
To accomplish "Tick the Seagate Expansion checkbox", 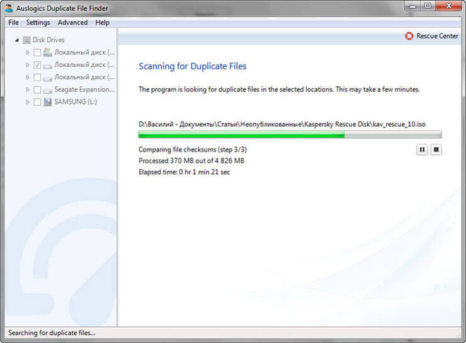I will [37, 90].
